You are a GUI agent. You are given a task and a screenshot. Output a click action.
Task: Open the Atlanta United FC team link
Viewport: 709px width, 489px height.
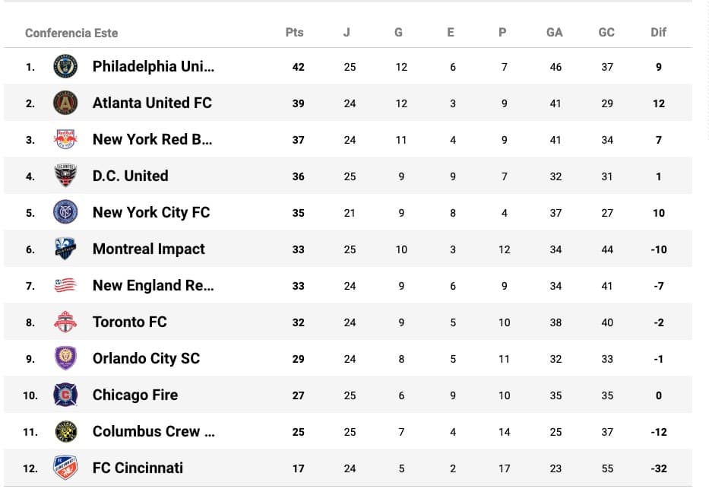coord(152,103)
